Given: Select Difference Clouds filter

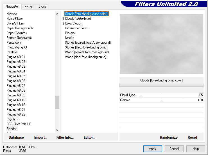Looking at the screenshot, I should tap(77, 28).
